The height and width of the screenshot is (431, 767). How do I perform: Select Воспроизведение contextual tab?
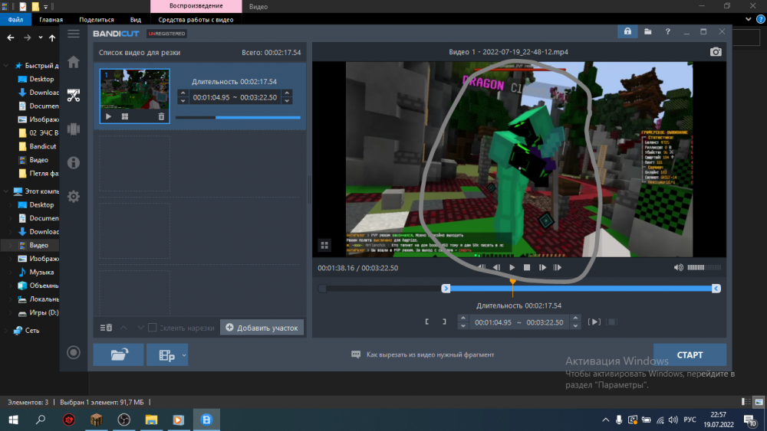coord(196,6)
